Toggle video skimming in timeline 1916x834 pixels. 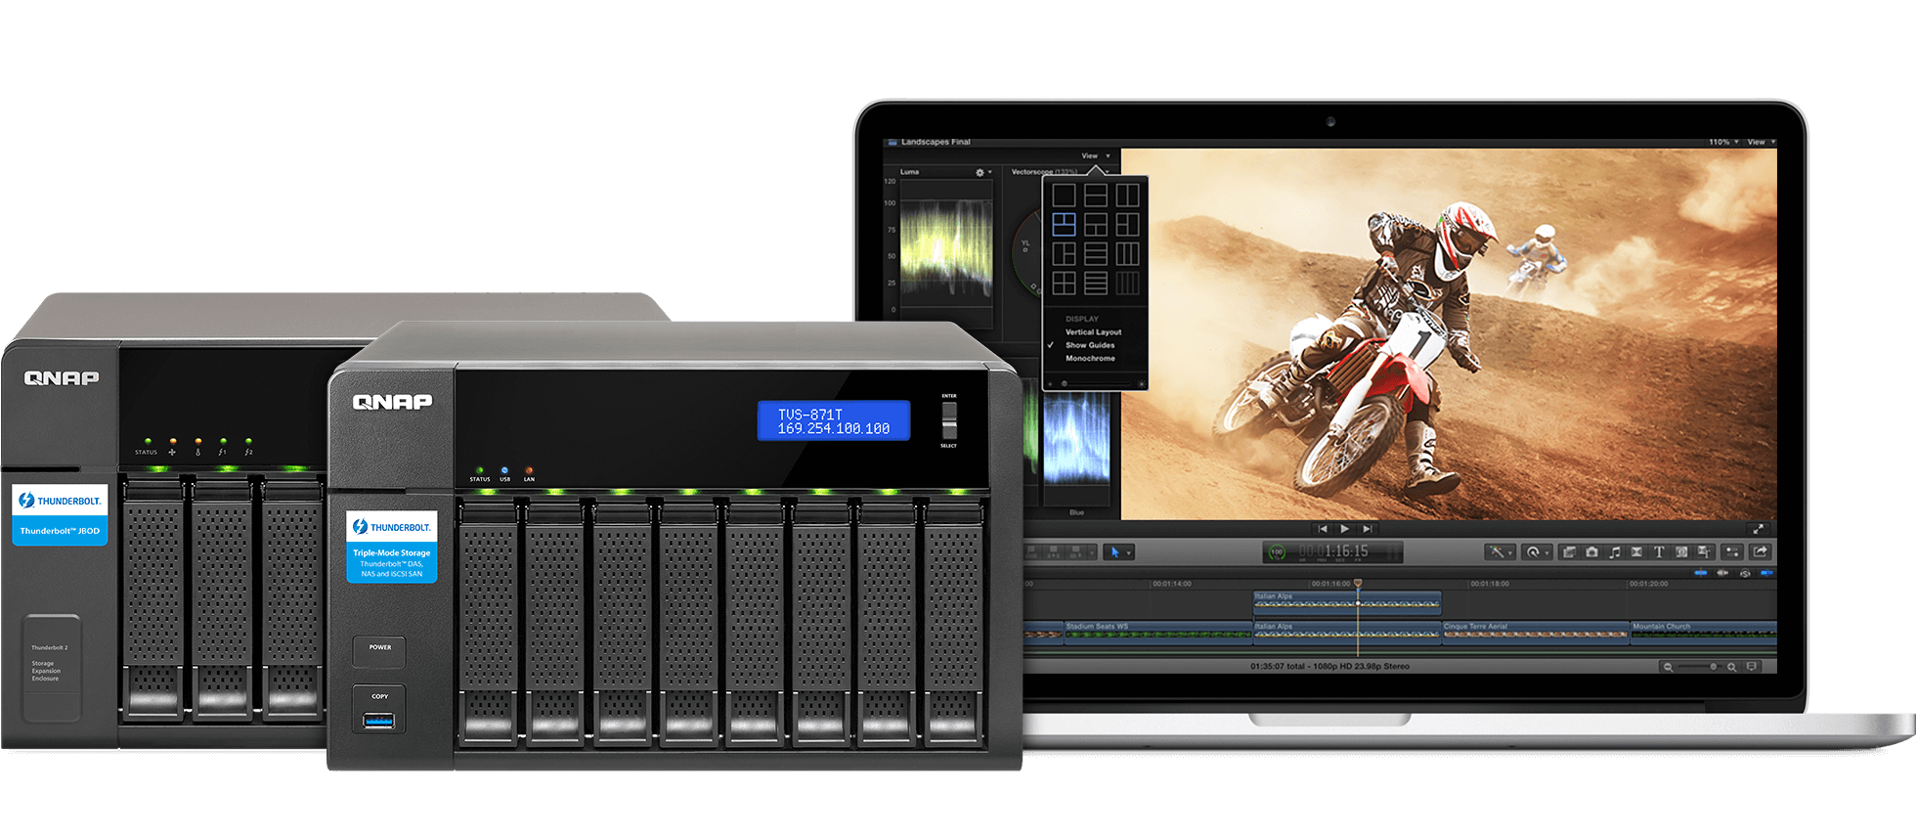pyautogui.click(x=1701, y=573)
